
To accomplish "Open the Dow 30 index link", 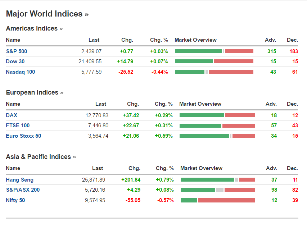I will click(15, 61).
